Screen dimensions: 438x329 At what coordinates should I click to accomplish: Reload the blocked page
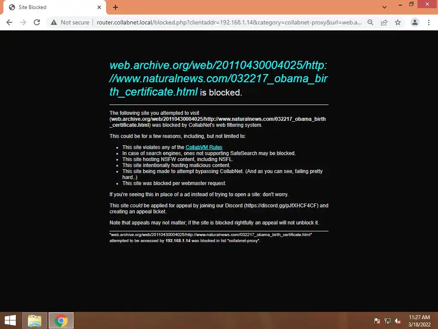37,22
